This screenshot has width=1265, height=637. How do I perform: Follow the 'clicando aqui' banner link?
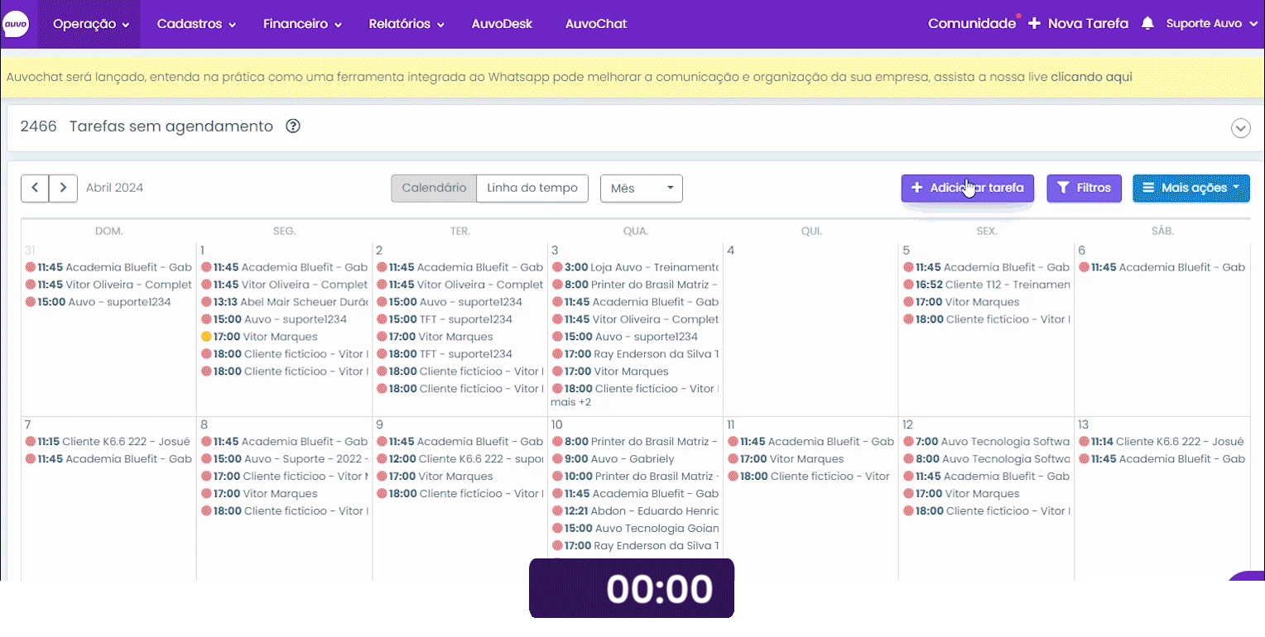point(1091,77)
